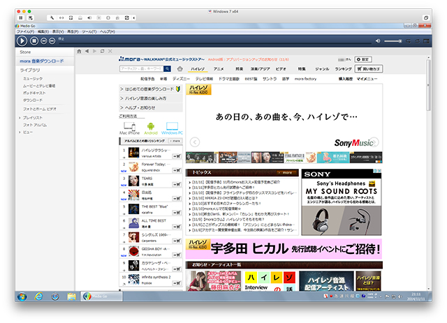Click the VM sharing sync icon
447x323 pixels.
click(127, 17)
